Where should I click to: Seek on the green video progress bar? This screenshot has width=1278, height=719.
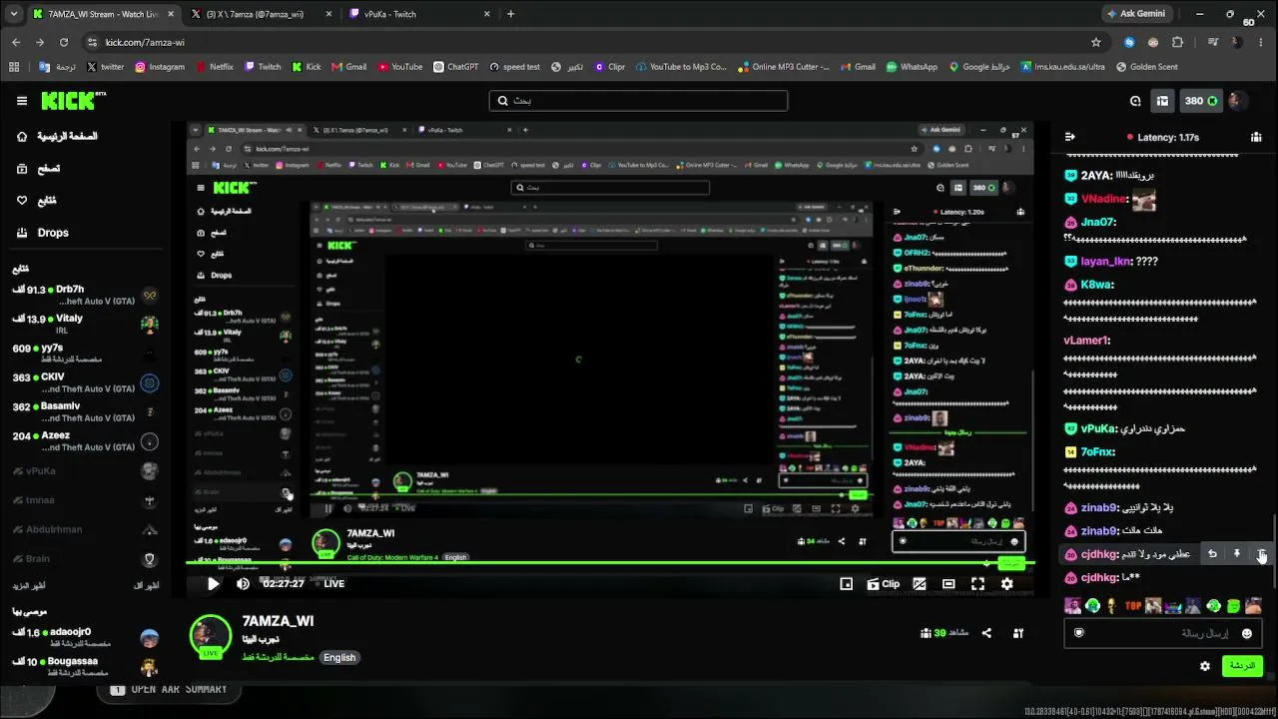[x=611, y=563]
